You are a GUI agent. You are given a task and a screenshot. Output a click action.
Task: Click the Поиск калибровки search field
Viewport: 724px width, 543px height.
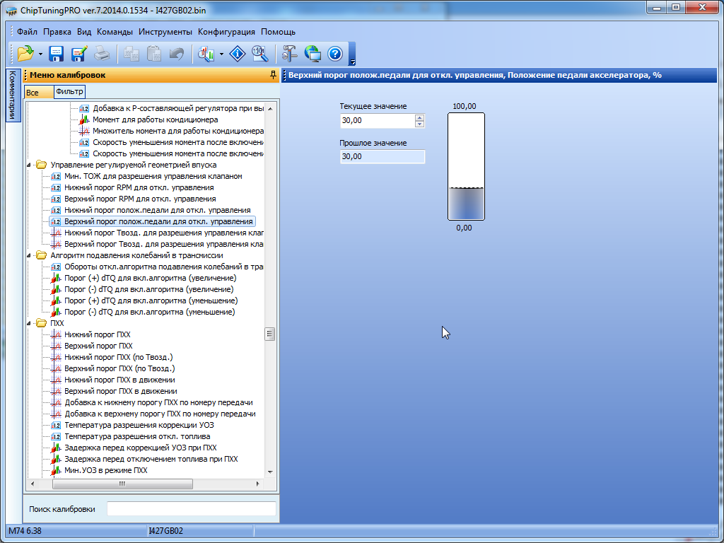191,509
